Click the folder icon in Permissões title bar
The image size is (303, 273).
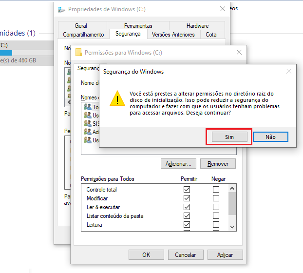[x=78, y=52]
